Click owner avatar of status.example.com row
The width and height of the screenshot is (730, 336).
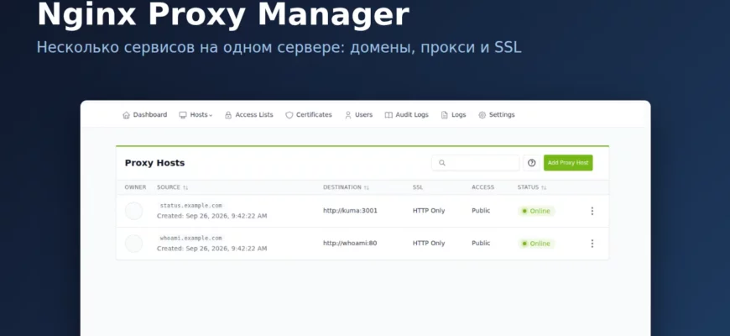click(x=133, y=211)
